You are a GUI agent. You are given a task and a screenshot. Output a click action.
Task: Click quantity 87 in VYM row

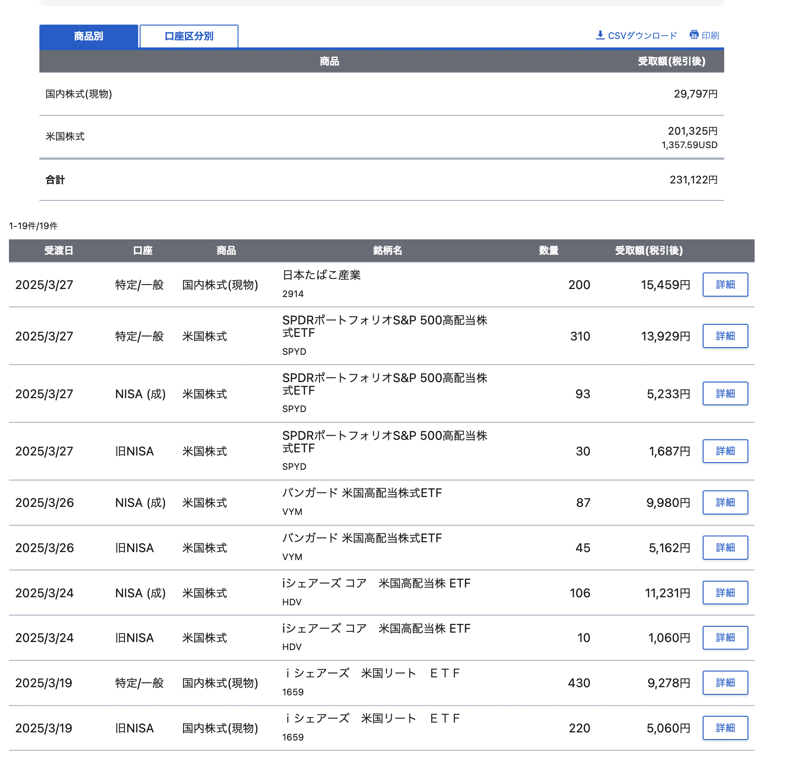(583, 502)
